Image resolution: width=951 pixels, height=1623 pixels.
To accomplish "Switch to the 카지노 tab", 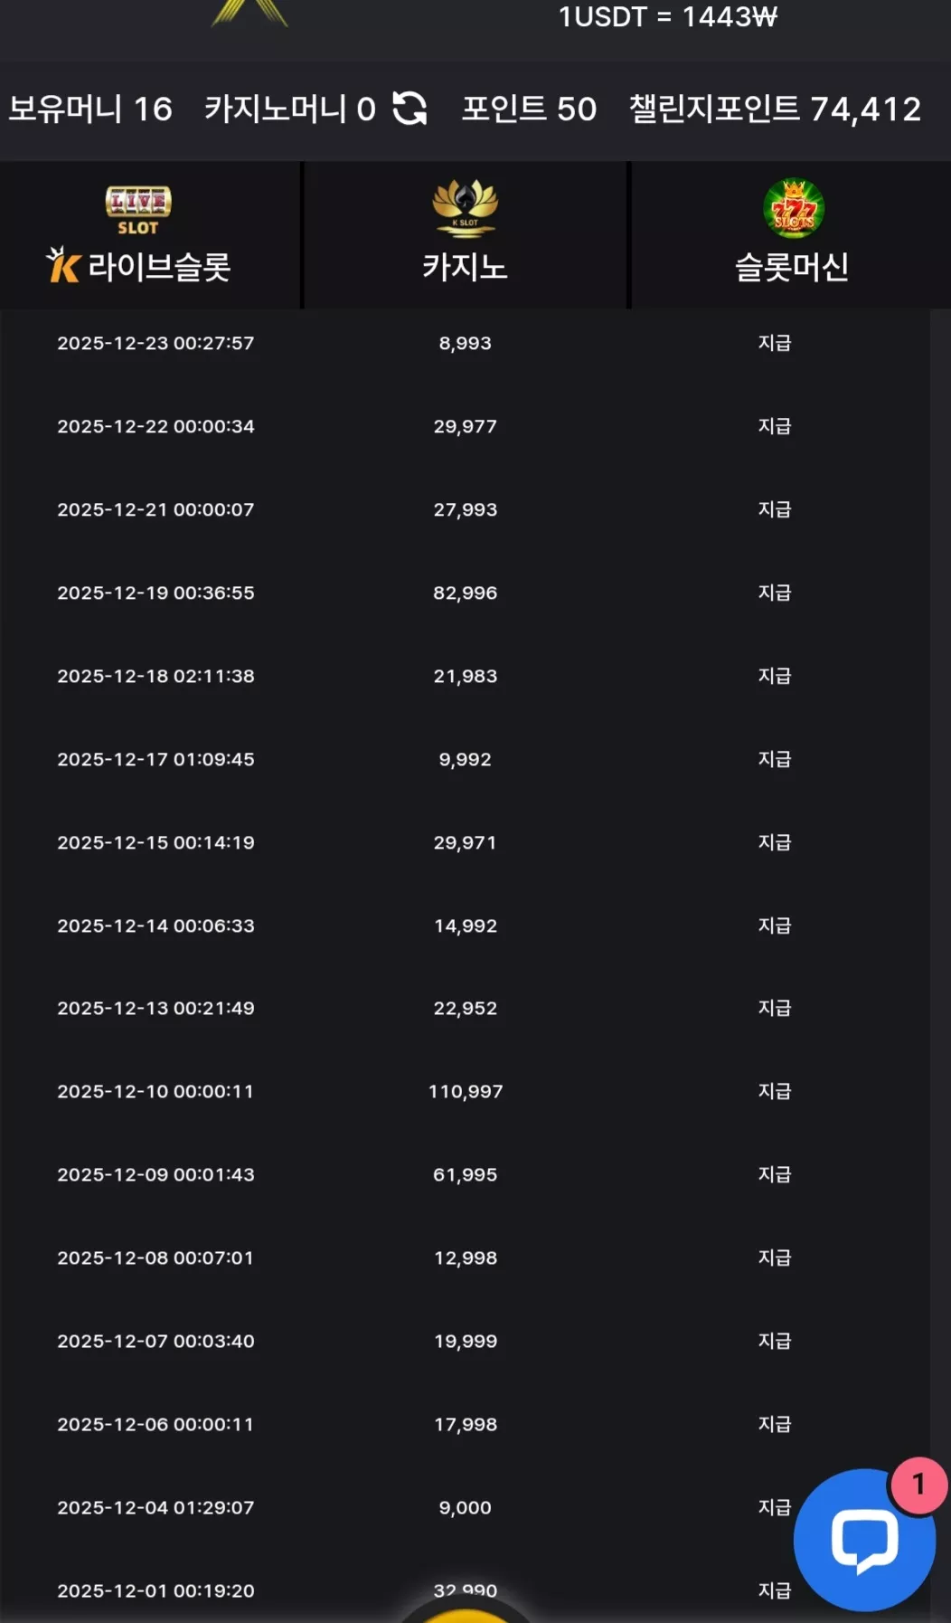I will pyautogui.click(x=466, y=235).
